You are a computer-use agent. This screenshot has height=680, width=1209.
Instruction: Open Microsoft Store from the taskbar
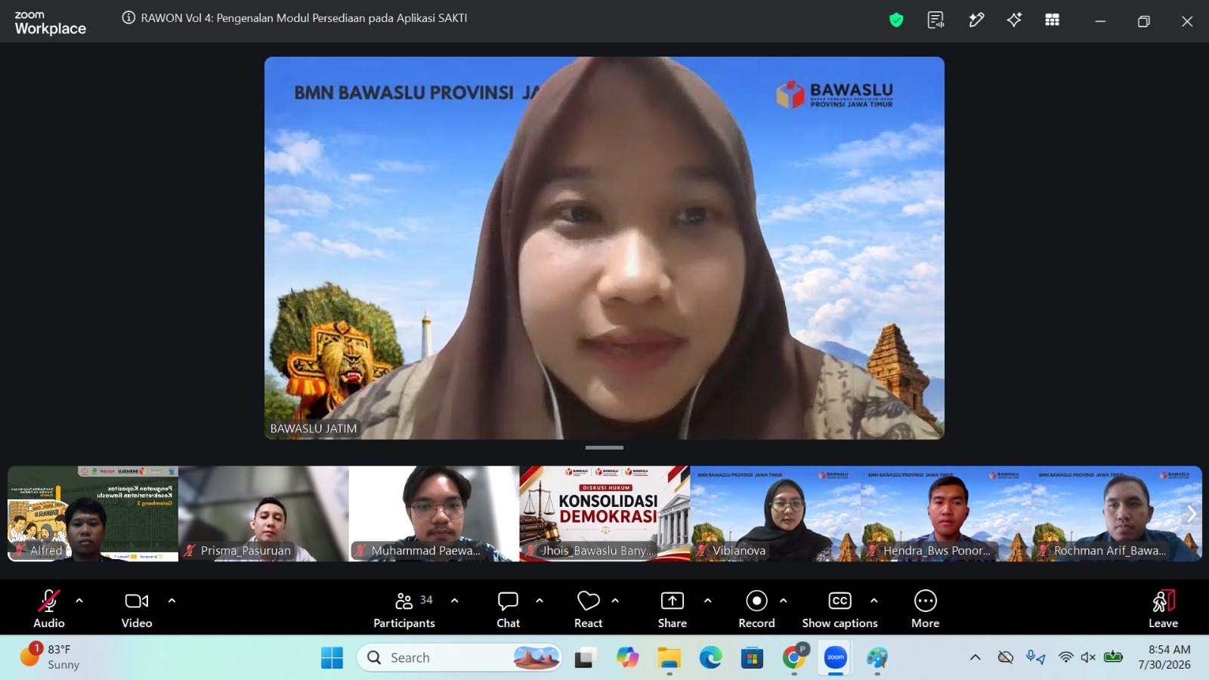pos(752,658)
